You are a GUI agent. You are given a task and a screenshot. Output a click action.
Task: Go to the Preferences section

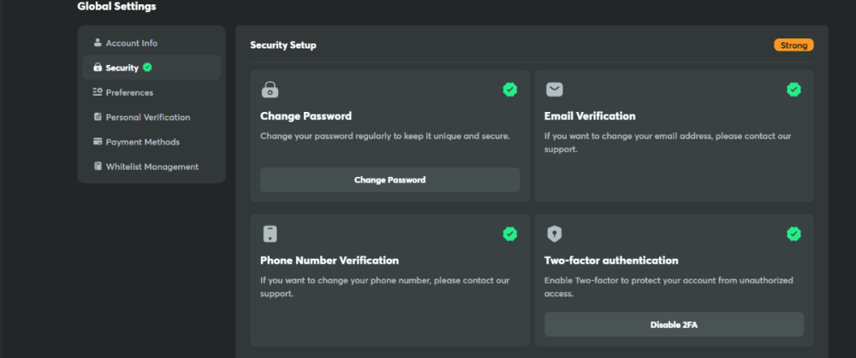pos(129,92)
